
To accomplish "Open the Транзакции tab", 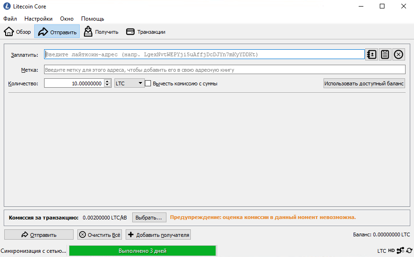I will (x=146, y=32).
